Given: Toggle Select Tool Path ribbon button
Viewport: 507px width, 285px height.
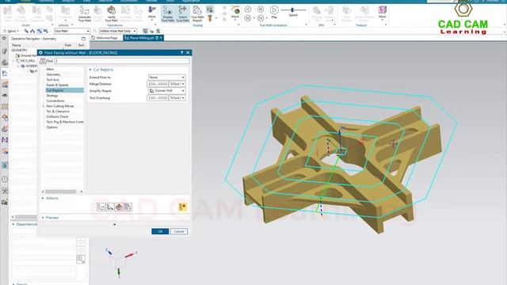Looking at the screenshot, I should point(182,14).
